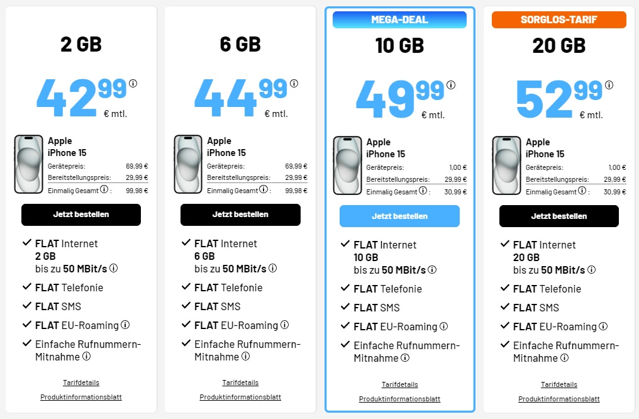Open the info icon beside 52,99 price

(608, 84)
